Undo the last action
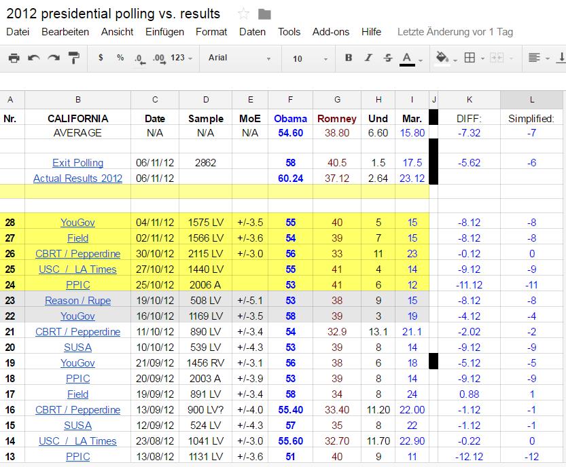The image size is (566, 467). pyautogui.click(x=33, y=58)
